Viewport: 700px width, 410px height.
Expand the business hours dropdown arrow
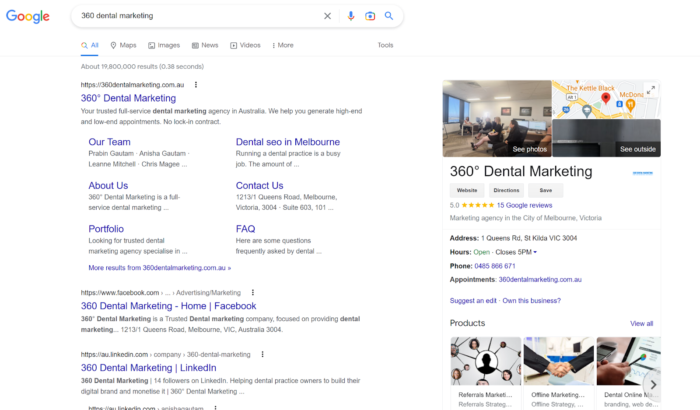535,252
